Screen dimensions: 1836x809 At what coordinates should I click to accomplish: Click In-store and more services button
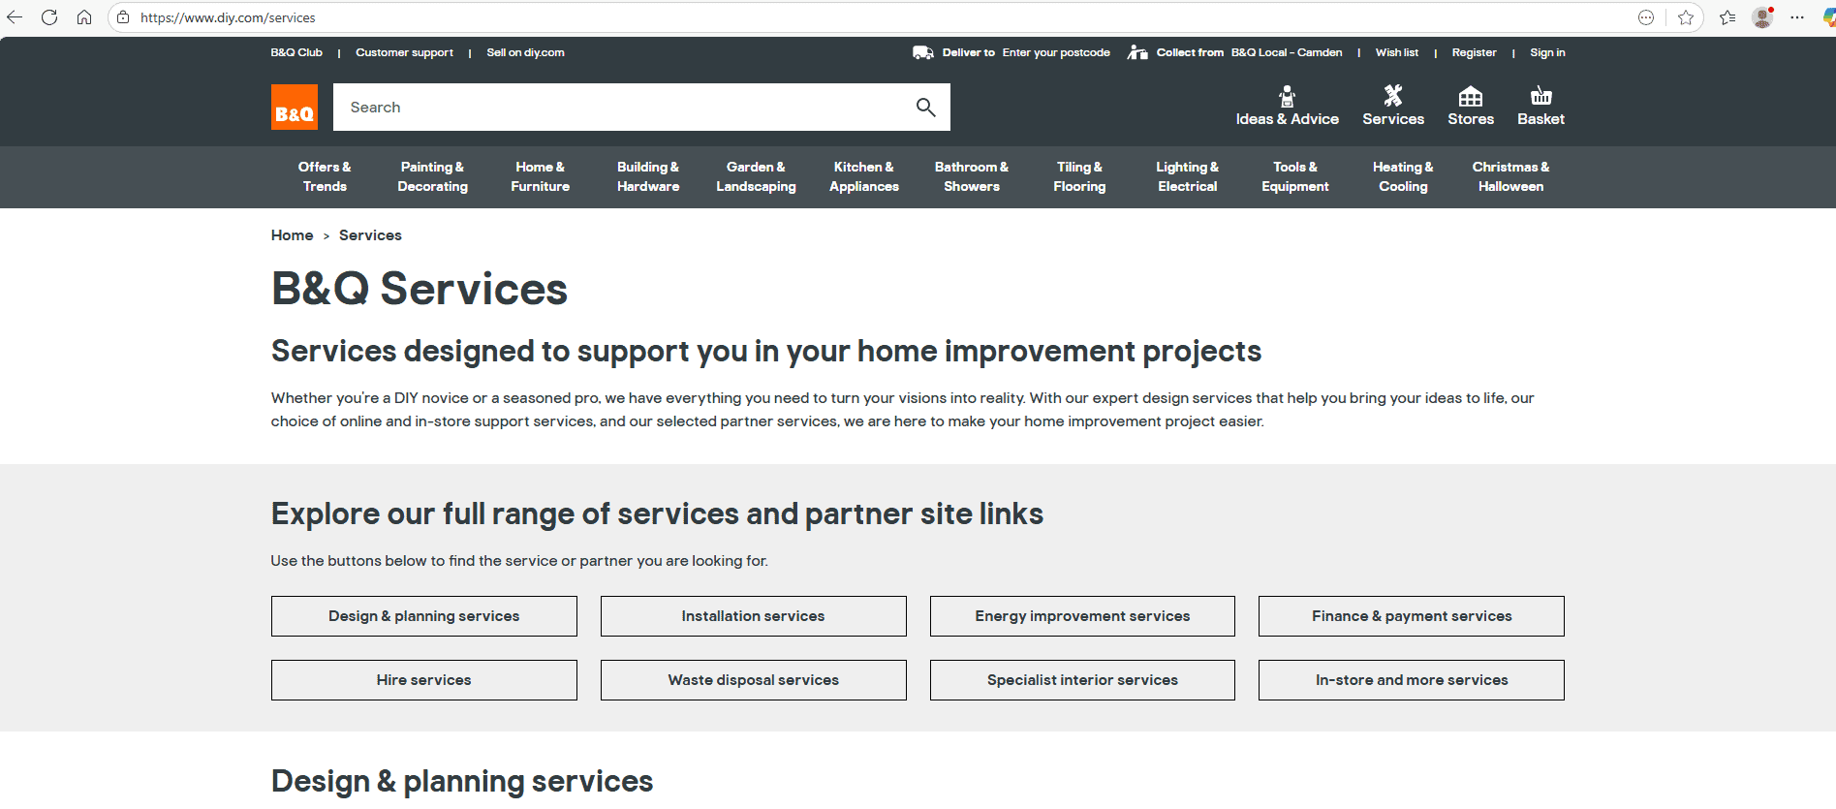pos(1412,680)
